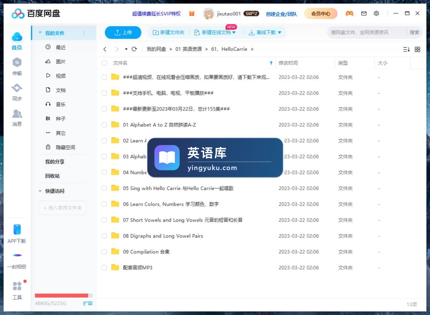Check the box for 08 Digraphs and Long Vowel

point(104,236)
